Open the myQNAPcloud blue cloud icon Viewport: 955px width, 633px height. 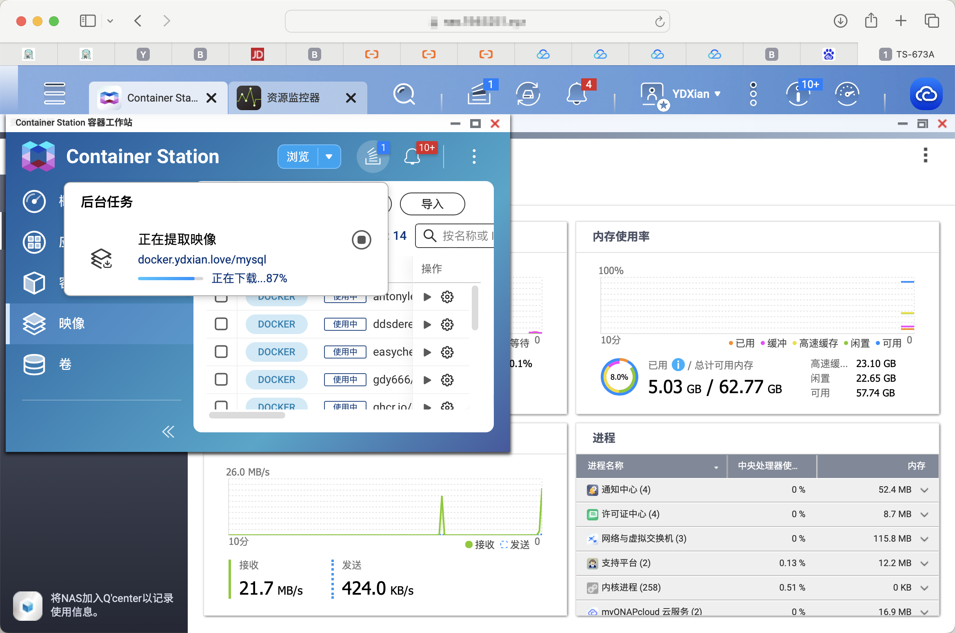(x=926, y=94)
